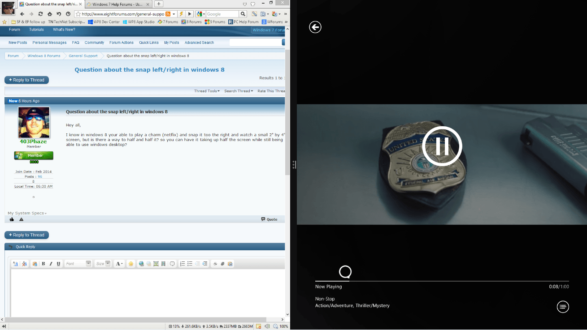
Task: Open General Support breadcrumb link
Action: click(x=83, y=56)
